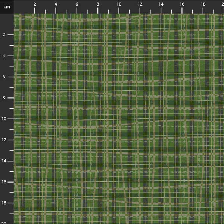The width and height of the screenshot is (224, 224).
Task: Click the 2 mark on top ruler
Action: (x=35, y=4)
